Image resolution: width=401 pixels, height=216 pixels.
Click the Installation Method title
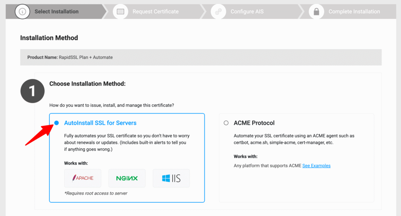tap(49, 38)
